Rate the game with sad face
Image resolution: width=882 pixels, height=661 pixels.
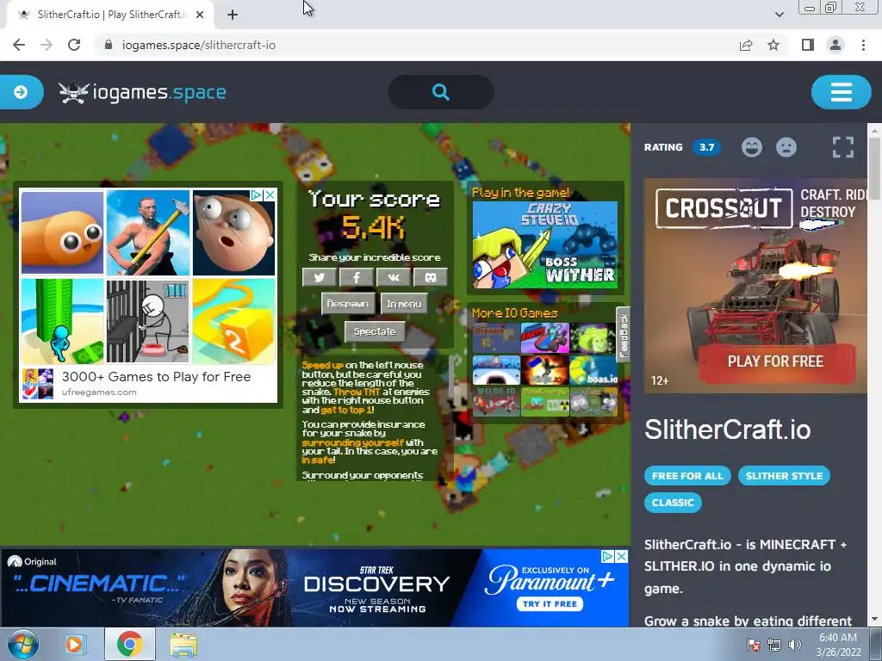(786, 147)
